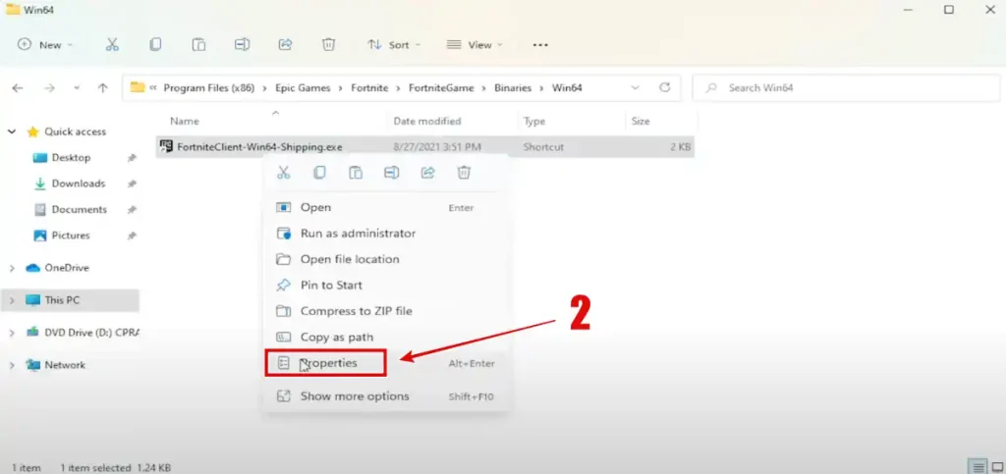Click Fortnite in the address breadcrumb

click(369, 87)
